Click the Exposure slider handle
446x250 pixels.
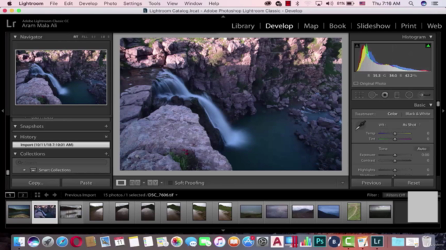point(395,155)
